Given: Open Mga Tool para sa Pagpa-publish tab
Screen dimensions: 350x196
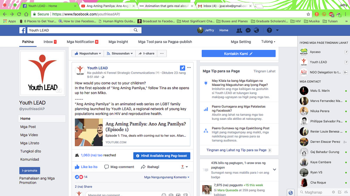Looking at the screenshot, I should (165, 42).
